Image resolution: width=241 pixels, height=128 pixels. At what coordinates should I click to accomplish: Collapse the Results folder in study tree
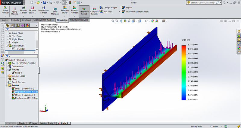click(x=7, y=85)
